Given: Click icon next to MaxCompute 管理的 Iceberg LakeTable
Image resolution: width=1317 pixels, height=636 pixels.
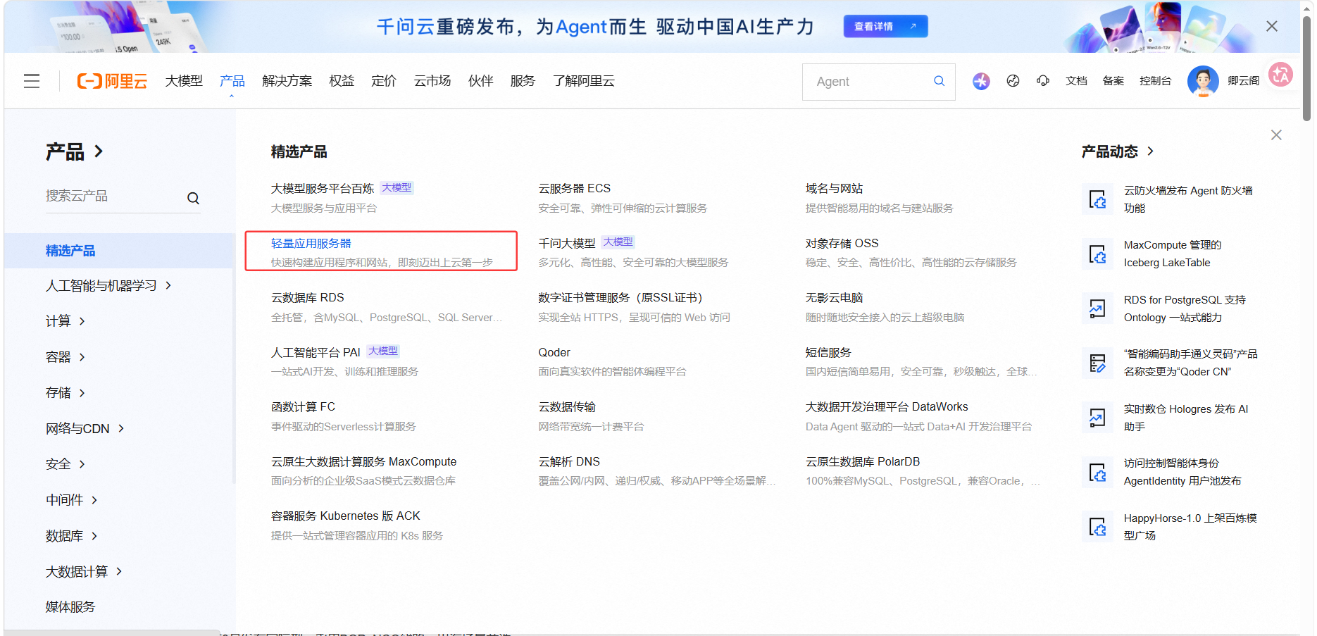Looking at the screenshot, I should 1097,254.
